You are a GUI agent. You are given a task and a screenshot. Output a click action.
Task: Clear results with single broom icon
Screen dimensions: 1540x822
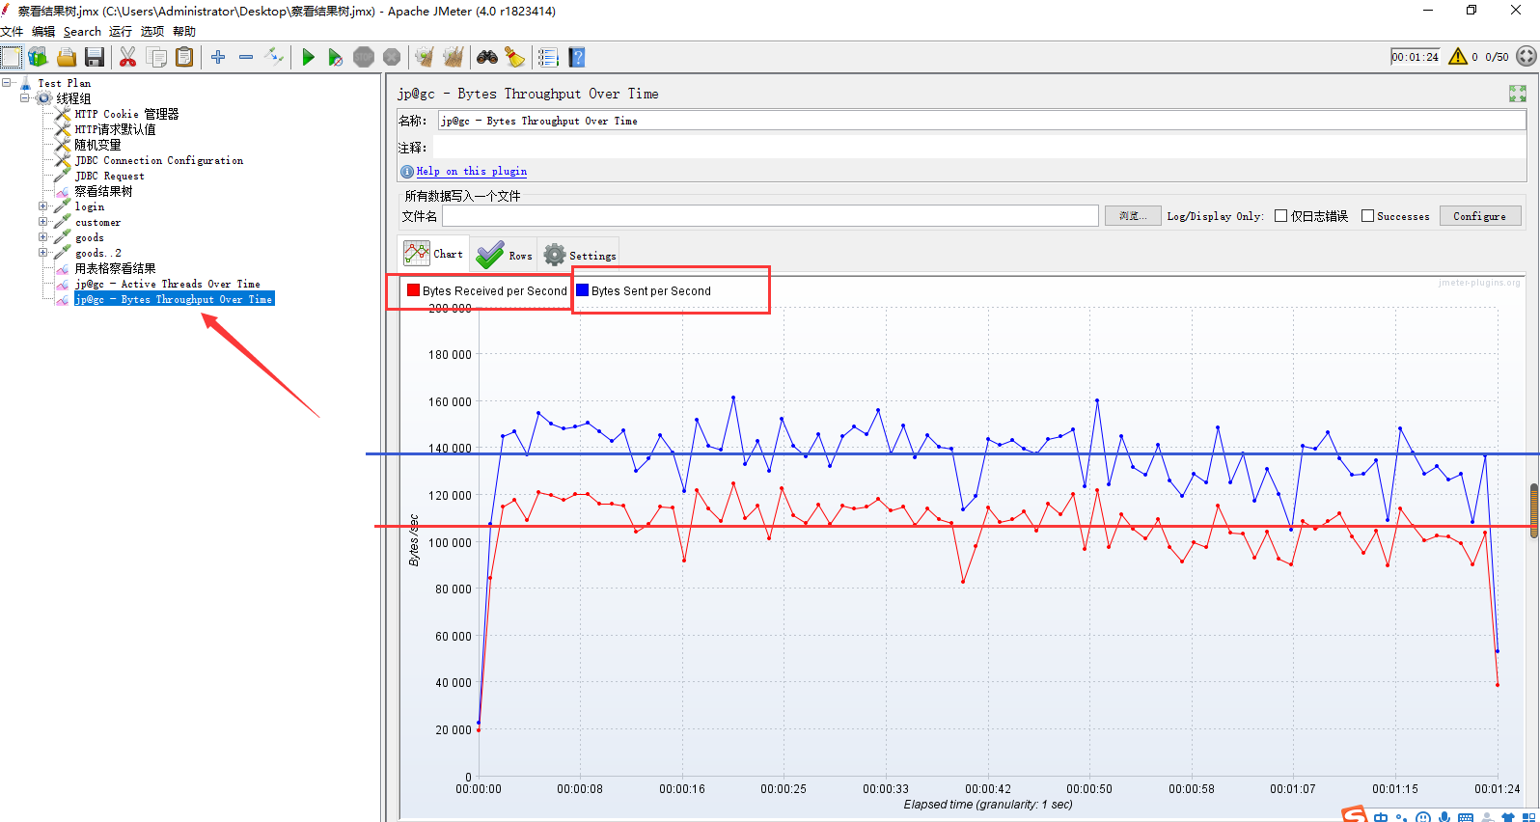click(425, 57)
